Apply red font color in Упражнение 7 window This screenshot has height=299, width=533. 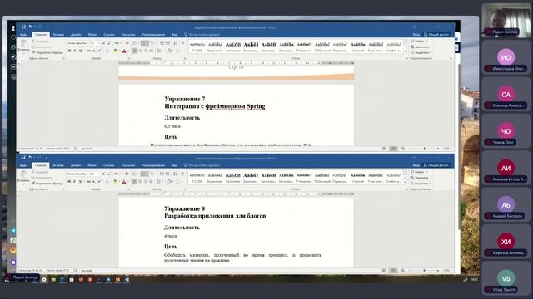[124, 51]
